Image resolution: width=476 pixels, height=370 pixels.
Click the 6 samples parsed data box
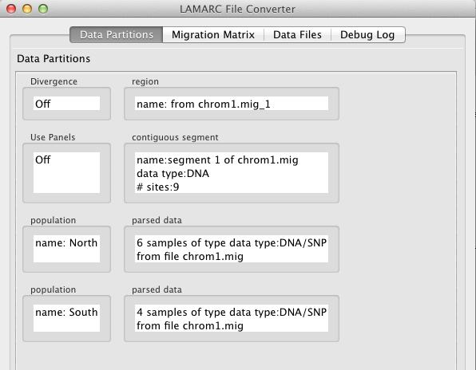(x=232, y=249)
